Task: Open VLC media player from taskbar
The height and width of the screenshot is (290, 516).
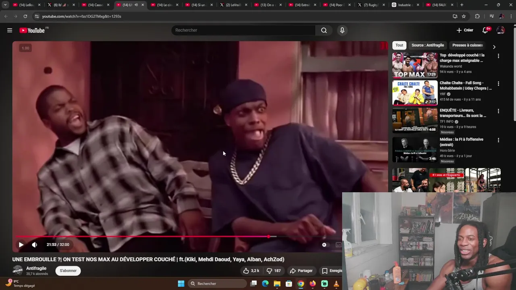Action: coord(336,284)
